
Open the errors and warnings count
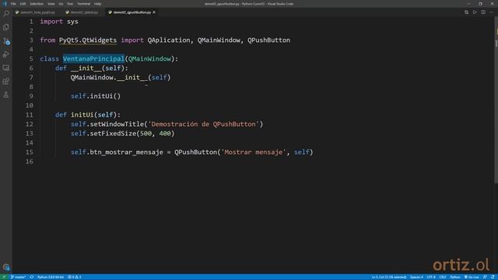click(x=75, y=277)
